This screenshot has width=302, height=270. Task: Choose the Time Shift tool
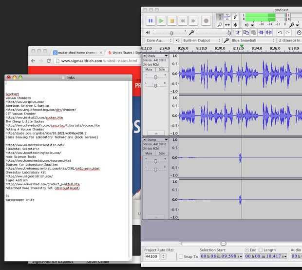pyautogui.click(x=227, y=24)
